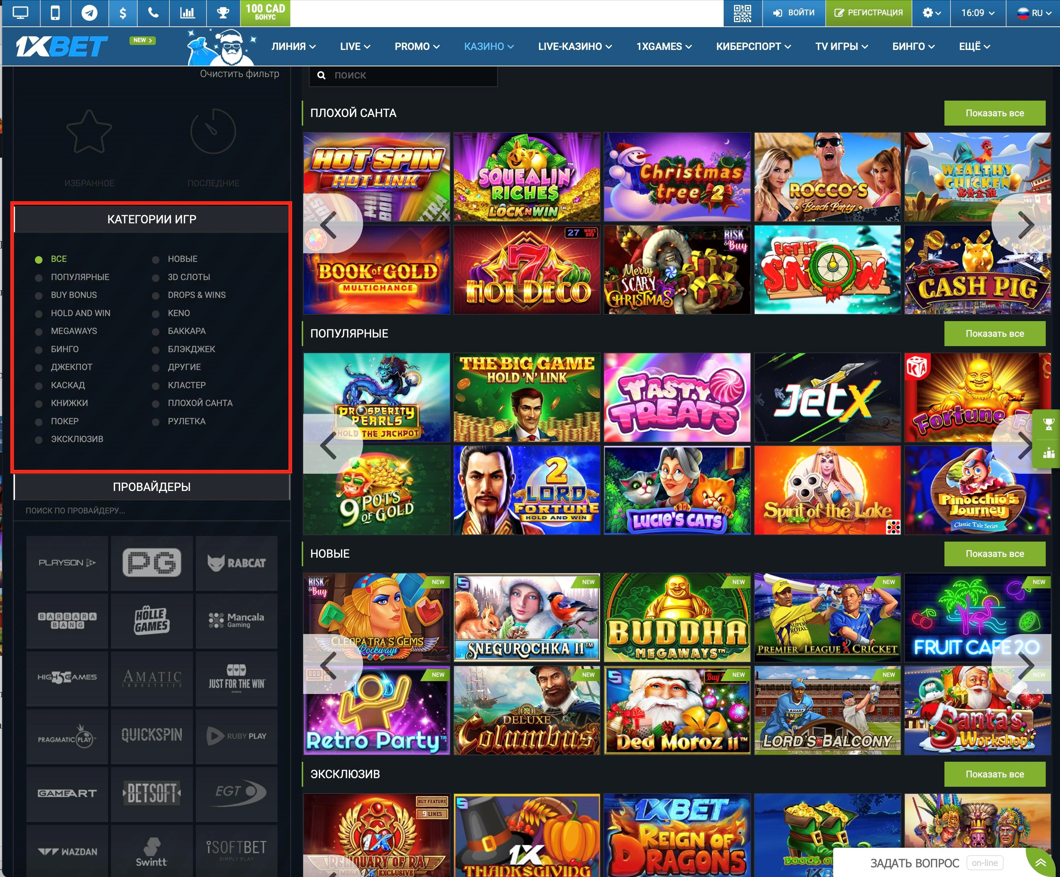Click Показать все for ПЛОХОЙ САНТА

994,113
